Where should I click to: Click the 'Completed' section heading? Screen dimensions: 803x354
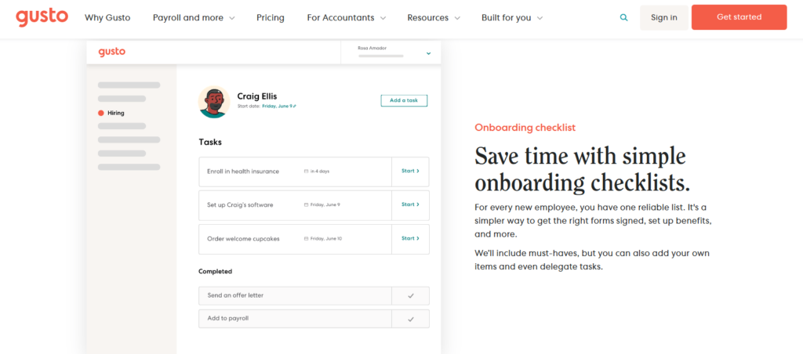[x=215, y=272]
